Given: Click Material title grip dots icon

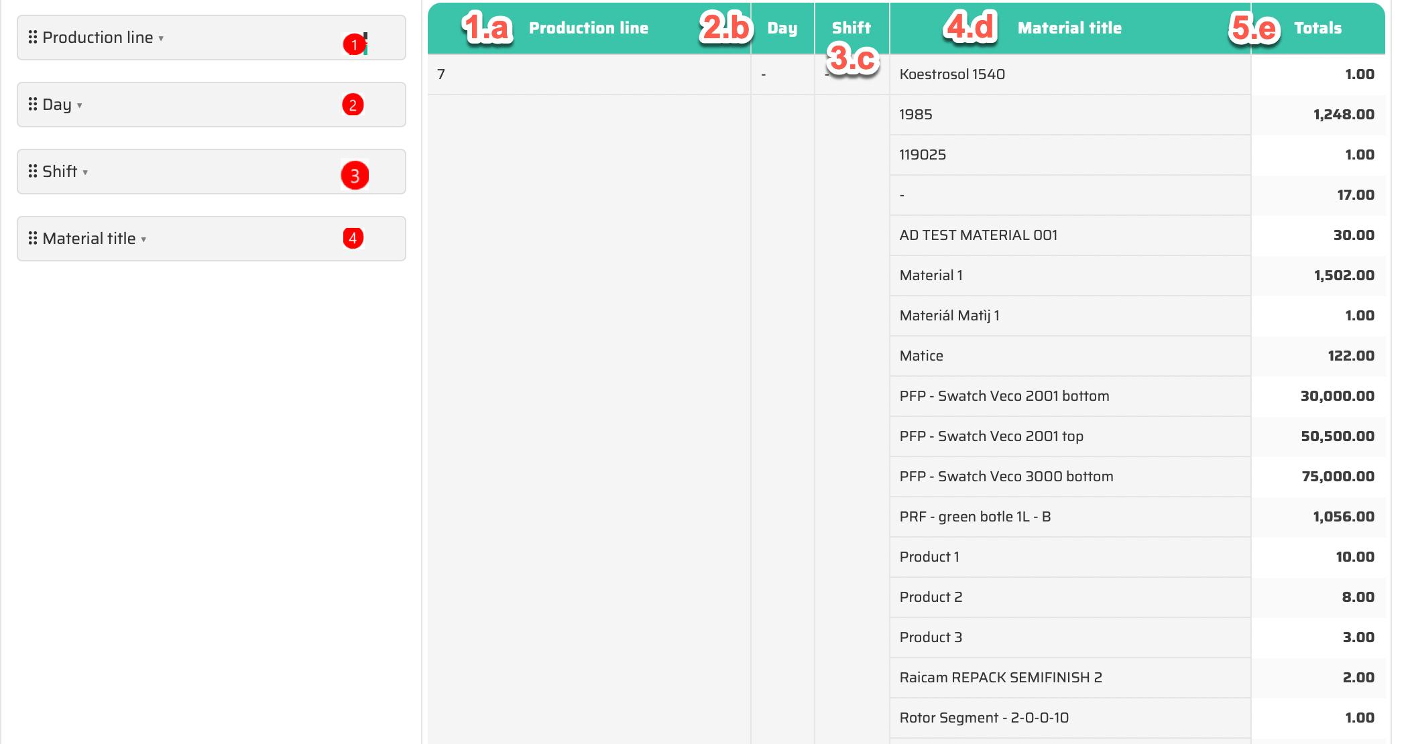Looking at the screenshot, I should (32, 239).
